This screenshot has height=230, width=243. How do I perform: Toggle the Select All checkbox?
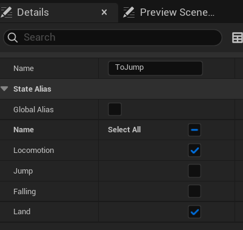tap(195, 130)
